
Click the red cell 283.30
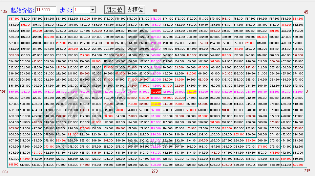[61, 140]
